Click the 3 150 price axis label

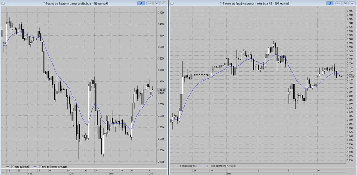pos(350,47)
